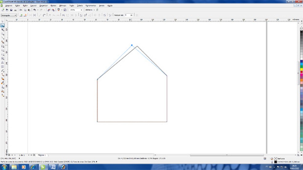303x170 pixels.
Task: Convert segment to curve icon
Action: pos(44,15)
